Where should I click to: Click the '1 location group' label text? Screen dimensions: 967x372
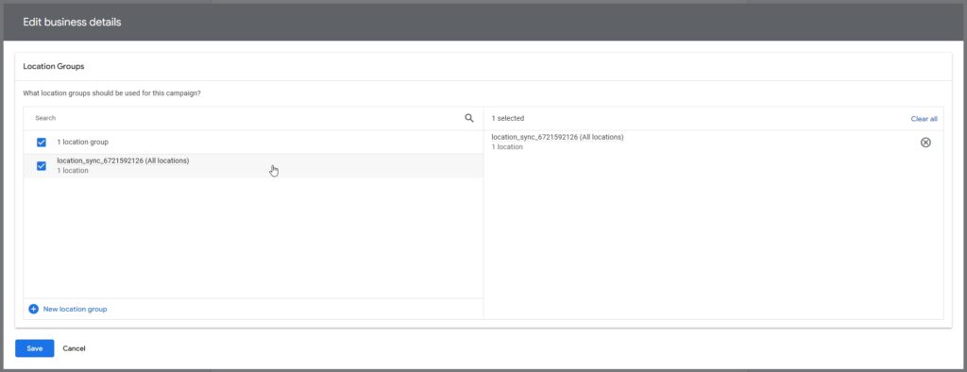tap(83, 142)
